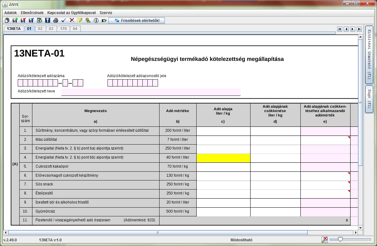The height and width of the screenshot is (246, 377).
Task: Reset zoom with the magnifier icon
Action: click(324, 239)
